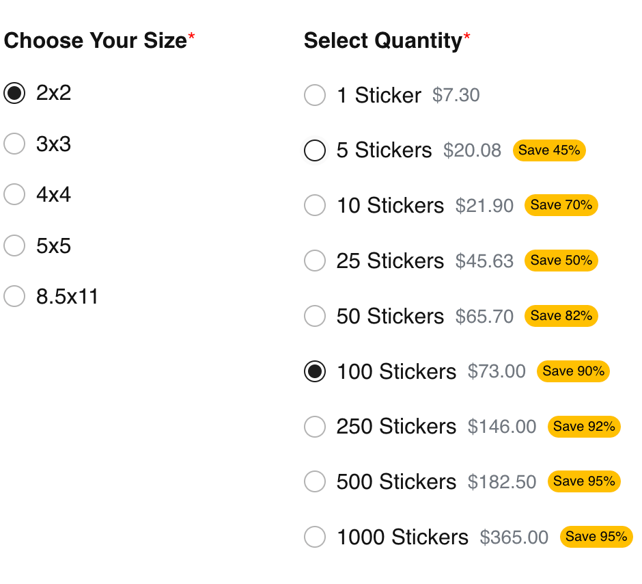Select the 500 Stickers option
642x584 pixels.
pos(315,481)
